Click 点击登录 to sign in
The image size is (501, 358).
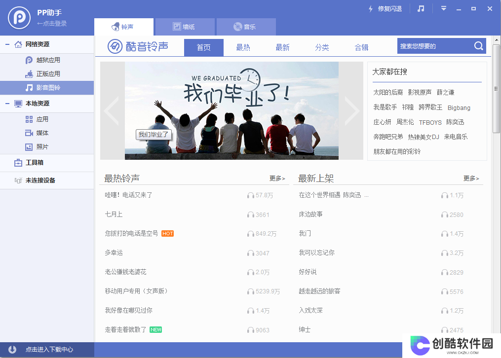pos(52,23)
